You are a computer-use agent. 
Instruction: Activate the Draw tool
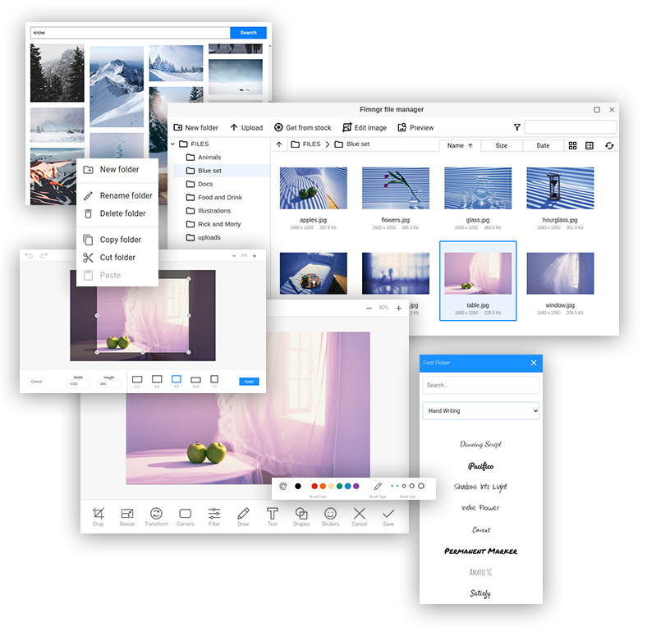coord(244,516)
